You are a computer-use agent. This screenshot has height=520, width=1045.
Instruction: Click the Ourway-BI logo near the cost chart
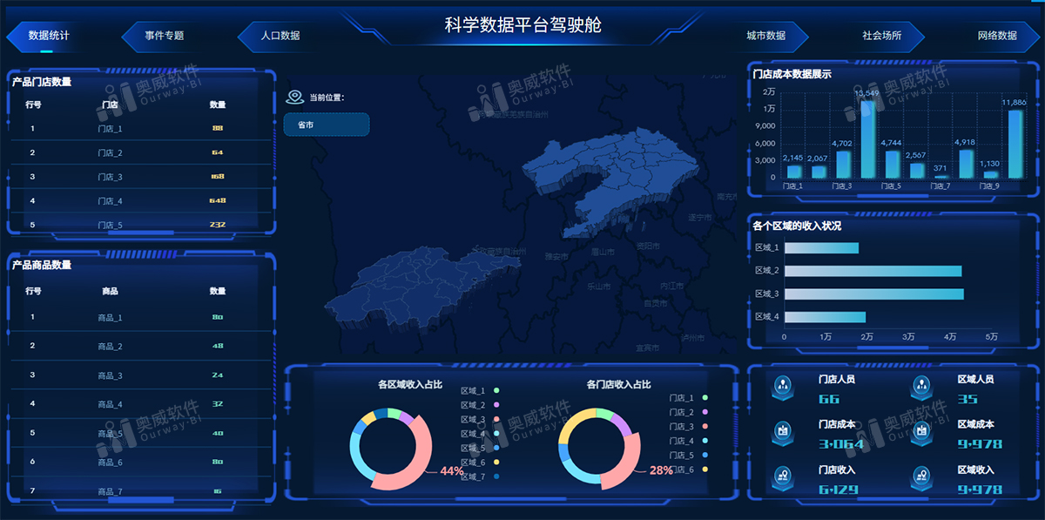[906, 87]
